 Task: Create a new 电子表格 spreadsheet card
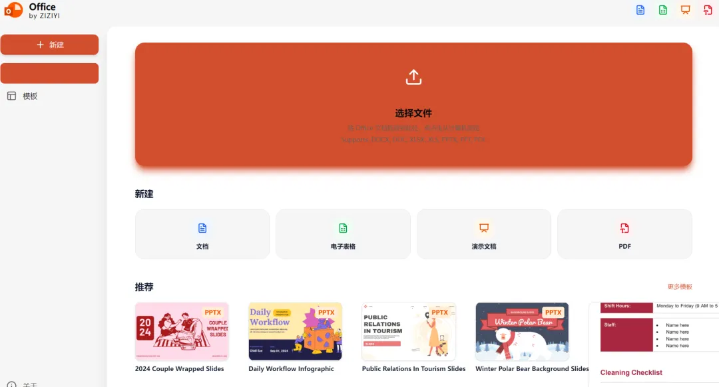pyautogui.click(x=343, y=234)
